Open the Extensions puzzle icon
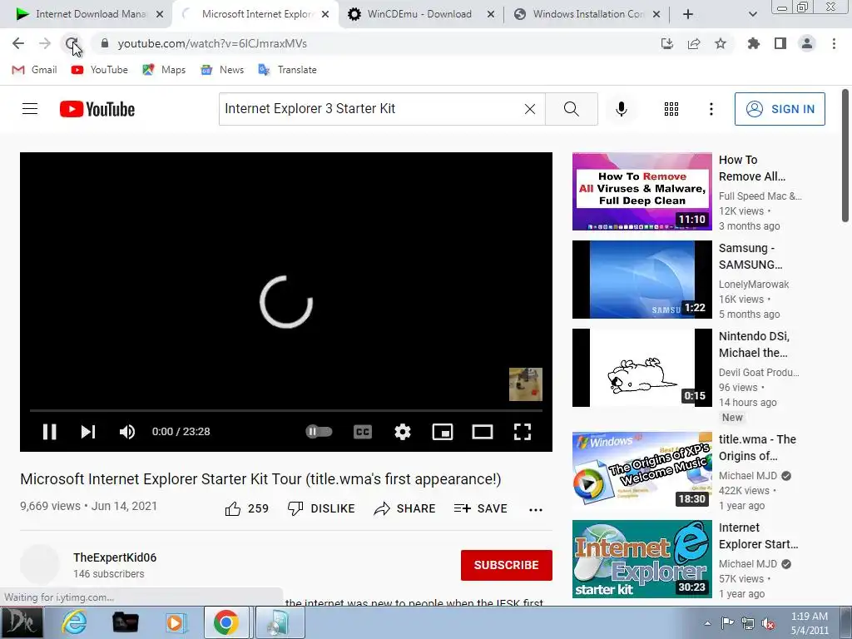Screen dimensions: 852x639 click(753, 43)
